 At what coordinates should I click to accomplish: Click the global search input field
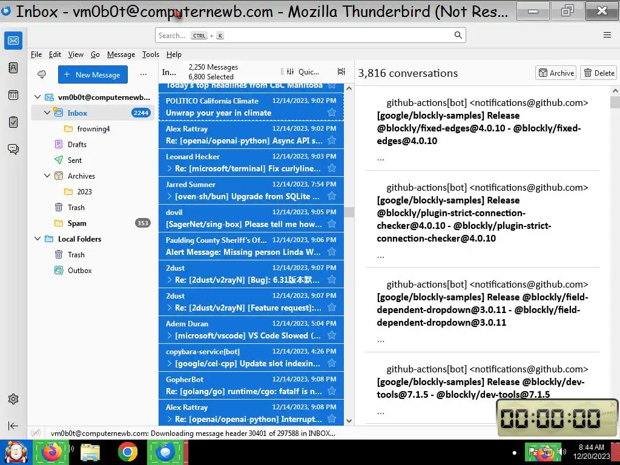(x=311, y=35)
